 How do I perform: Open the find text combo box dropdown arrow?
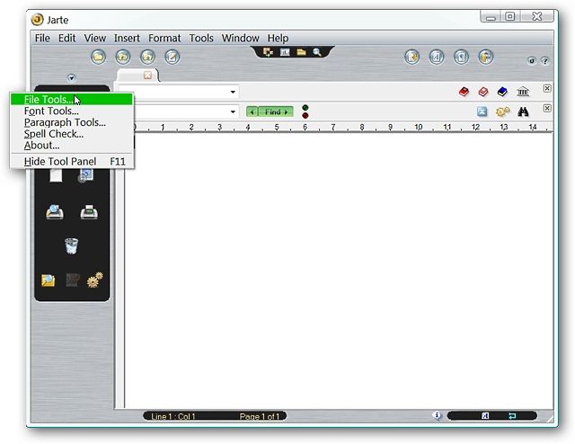[233, 111]
